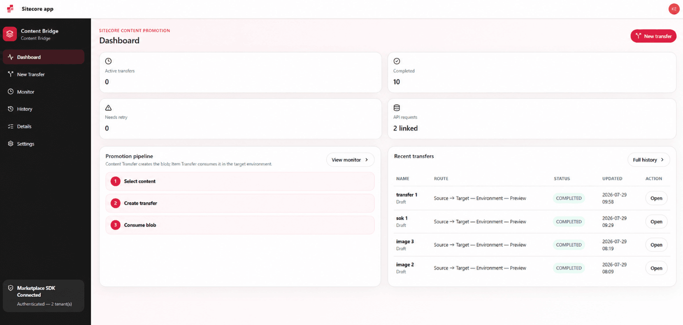Select the Consume blob pipeline step
Screen dimensions: 683x325
tap(240, 225)
